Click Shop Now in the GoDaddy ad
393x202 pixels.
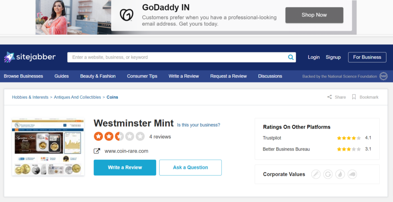point(314,15)
